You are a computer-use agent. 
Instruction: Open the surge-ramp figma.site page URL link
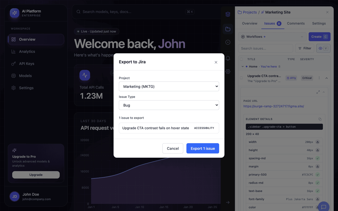coord(274,106)
